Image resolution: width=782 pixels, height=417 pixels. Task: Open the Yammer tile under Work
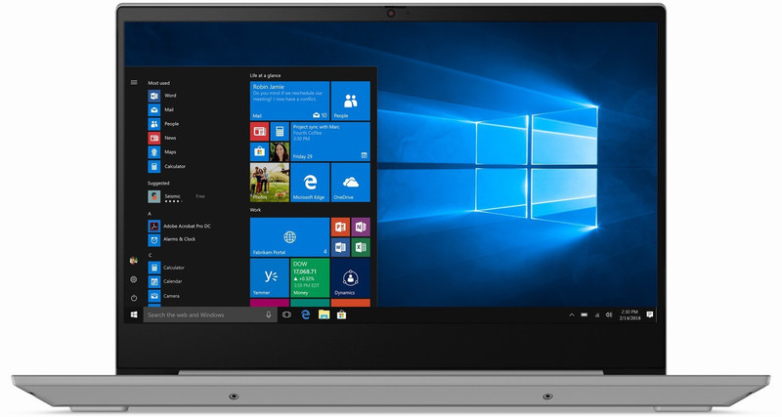[x=269, y=277]
